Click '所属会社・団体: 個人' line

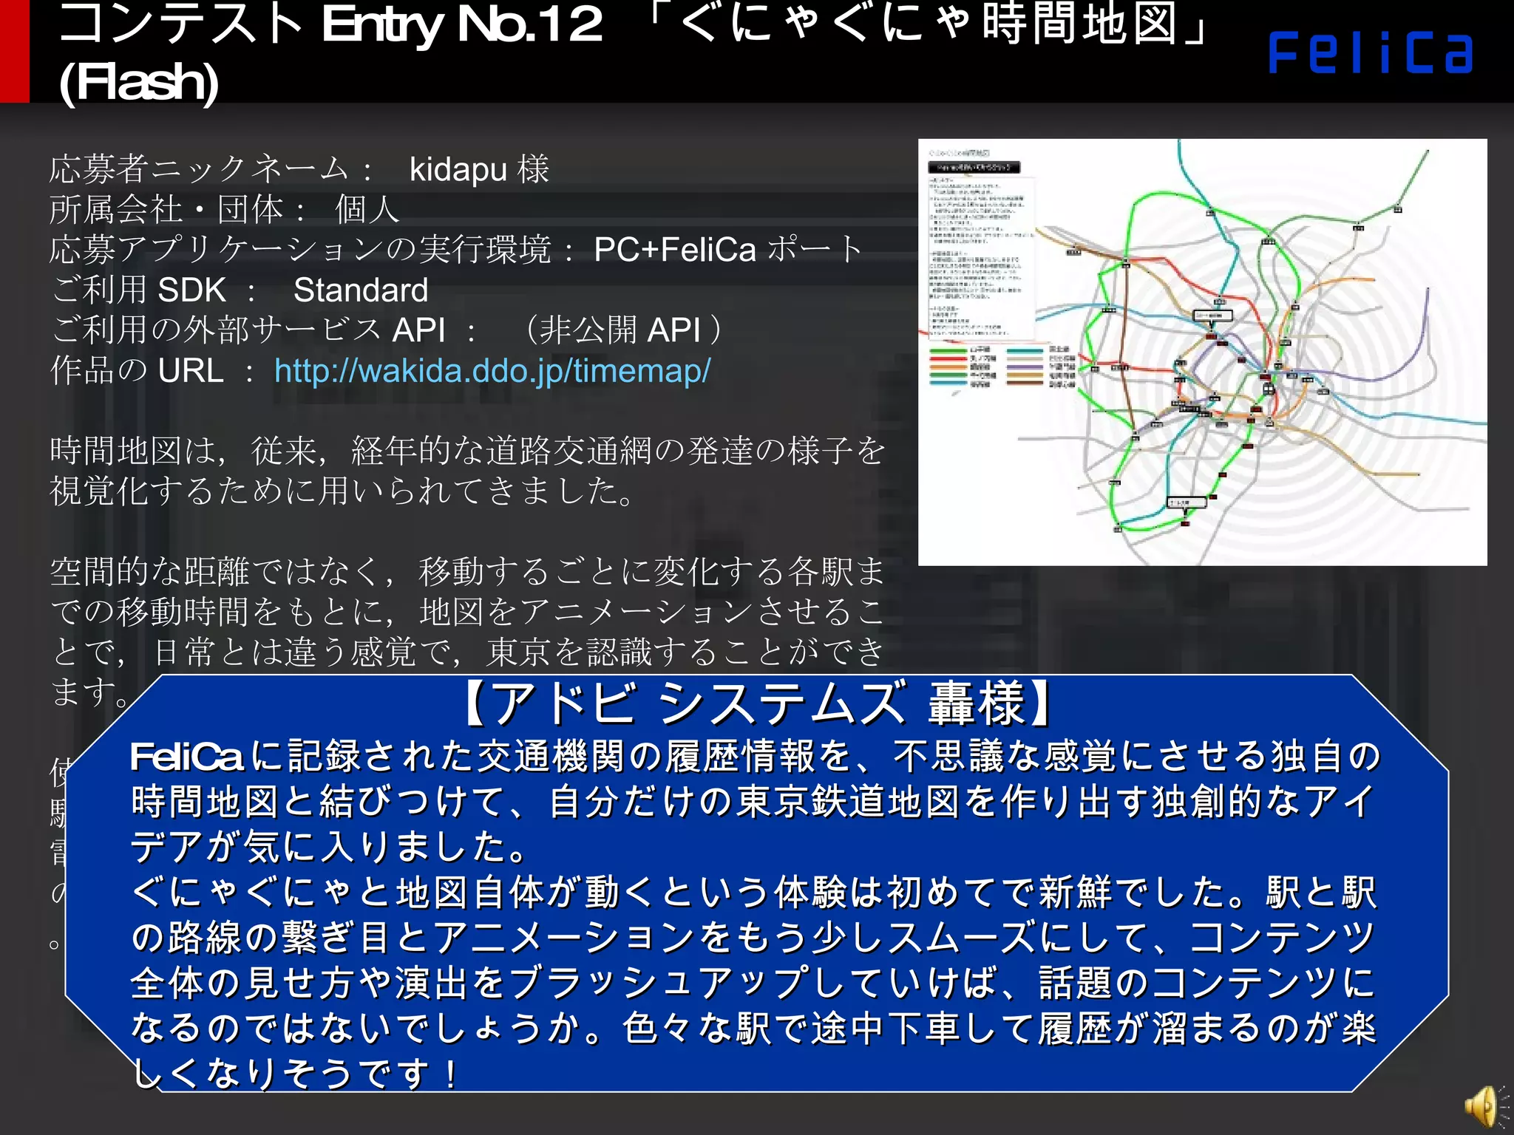(225, 209)
